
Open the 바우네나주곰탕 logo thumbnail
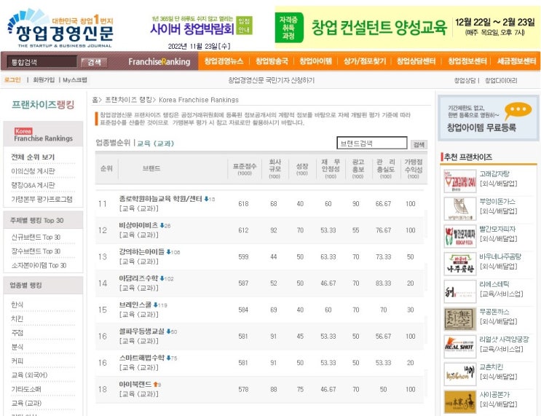[x=460, y=264]
